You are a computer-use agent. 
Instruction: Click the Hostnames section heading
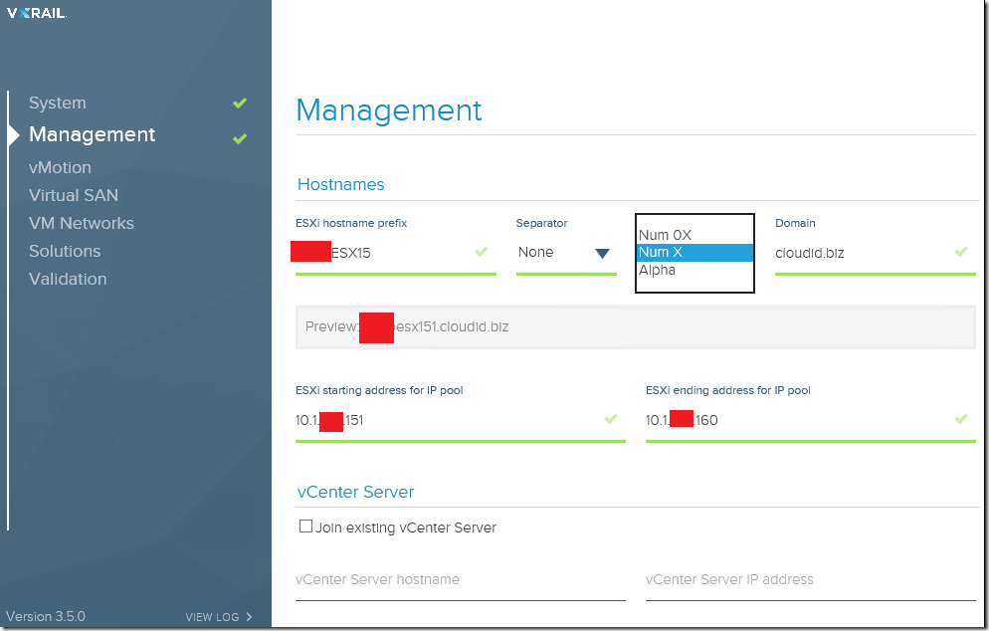tap(340, 184)
